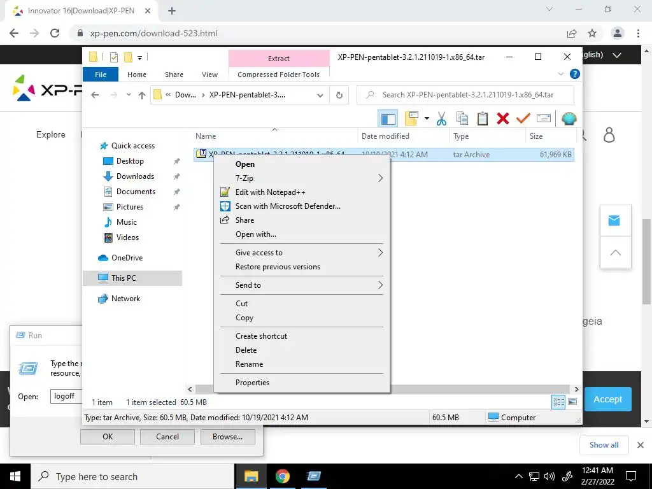The height and width of the screenshot is (489, 652).
Task: Click the webpage scroll-to-top arrow button
Action: pos(616,252)
